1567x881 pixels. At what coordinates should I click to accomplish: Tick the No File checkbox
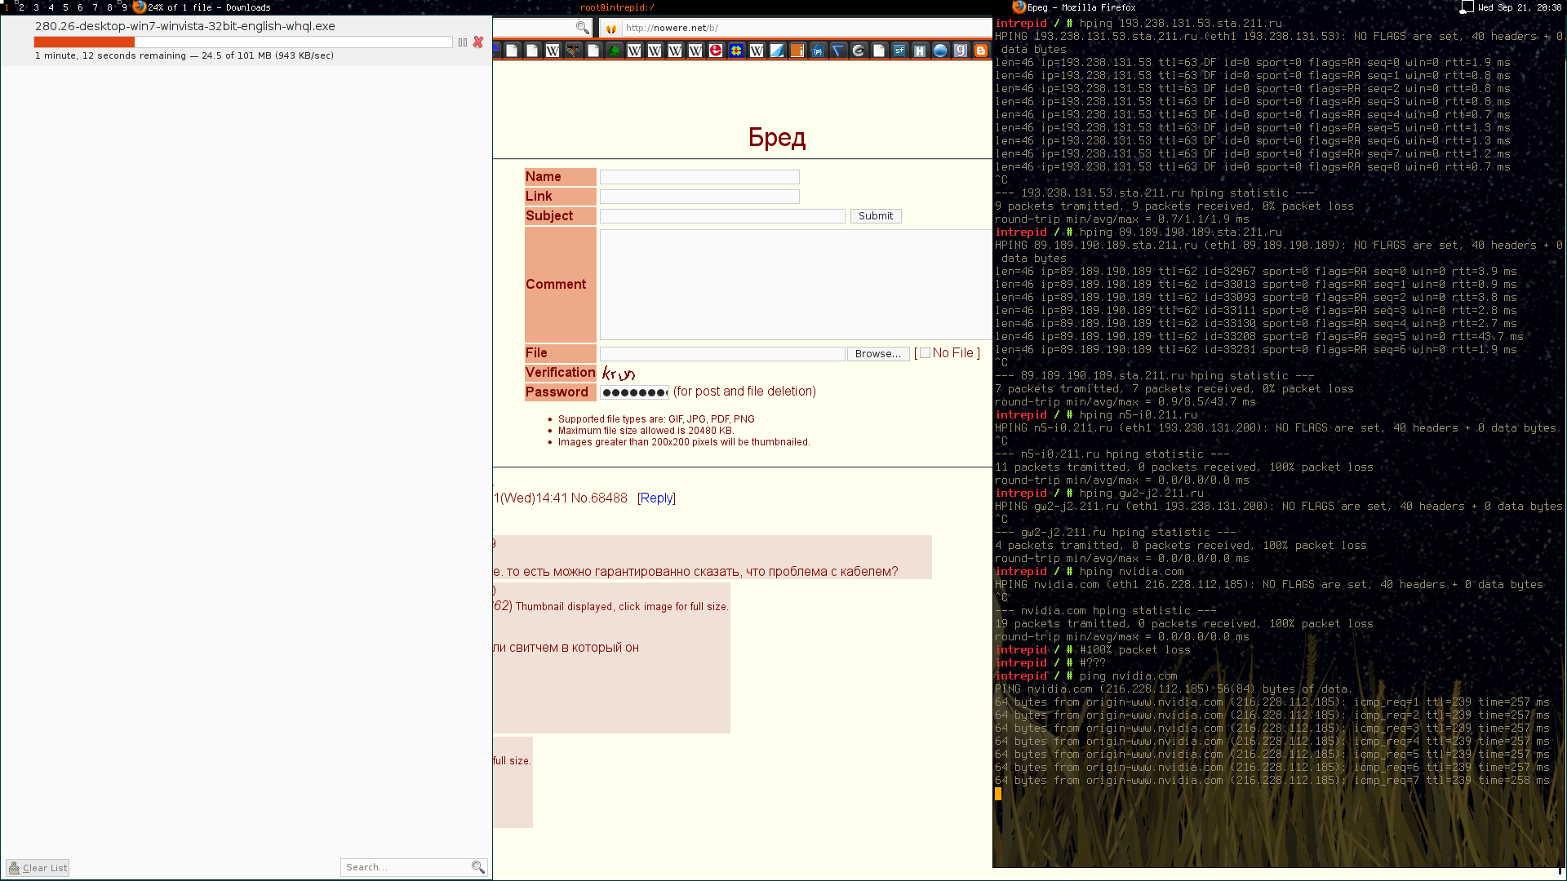pyautogui.click(x=925, y=353)
